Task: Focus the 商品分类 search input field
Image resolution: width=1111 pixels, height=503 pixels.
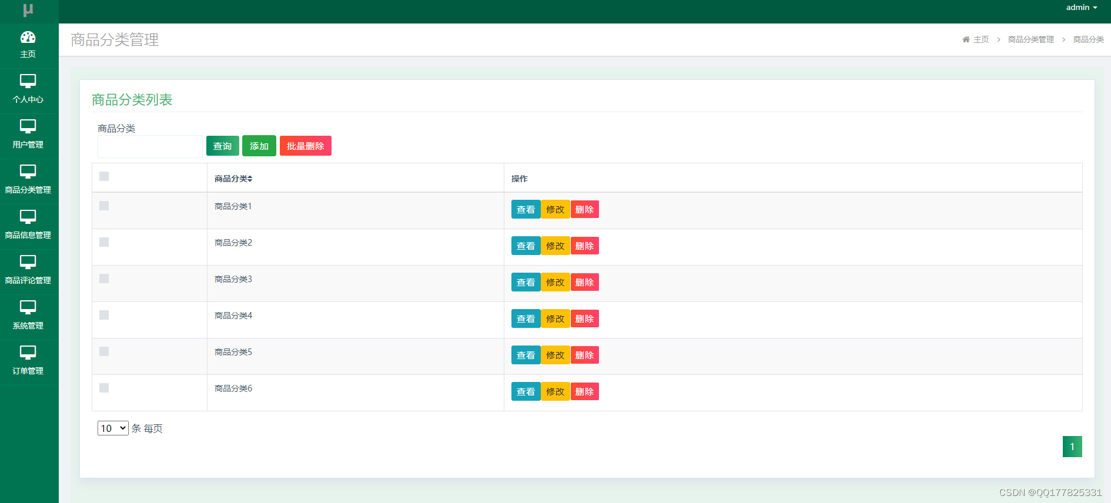Action: click(x=150, y=146)
